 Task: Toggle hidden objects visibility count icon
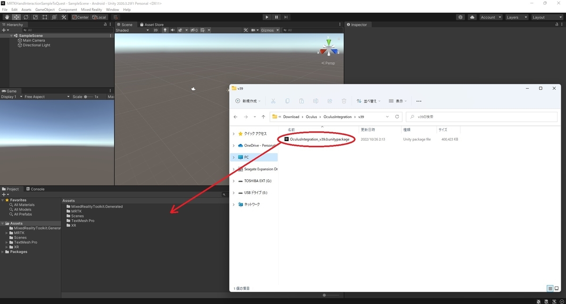(194, 30)
